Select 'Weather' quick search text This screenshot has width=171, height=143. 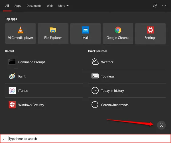107,62
